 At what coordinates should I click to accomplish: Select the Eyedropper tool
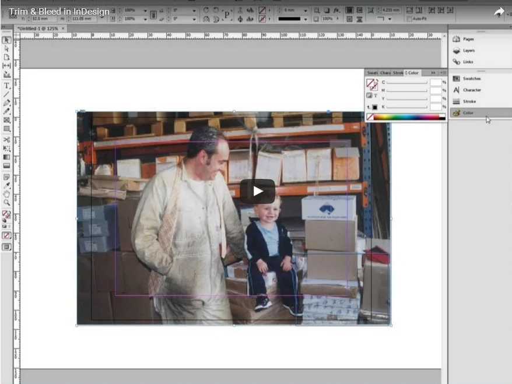click(6, 186)
